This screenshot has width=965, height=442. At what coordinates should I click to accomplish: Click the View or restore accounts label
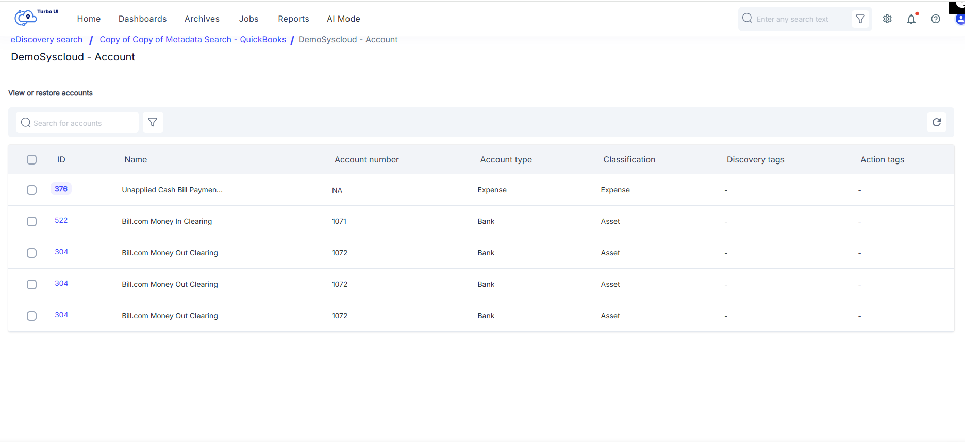point(51,93)
